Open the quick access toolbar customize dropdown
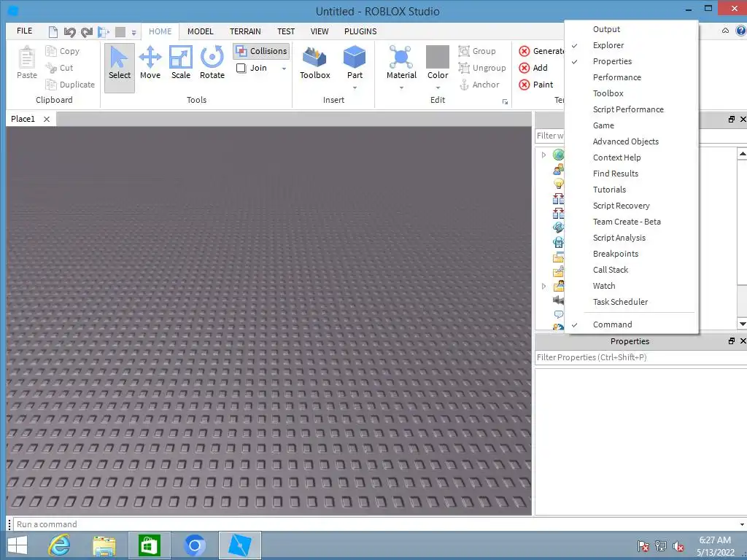The image size is (747, 560). click(x=134, y=33)
